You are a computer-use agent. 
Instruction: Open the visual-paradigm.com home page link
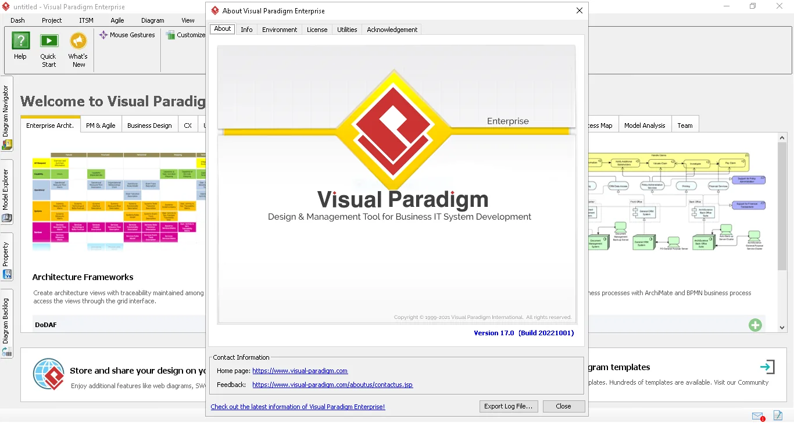pyautogui.click(x=300, y=371)
